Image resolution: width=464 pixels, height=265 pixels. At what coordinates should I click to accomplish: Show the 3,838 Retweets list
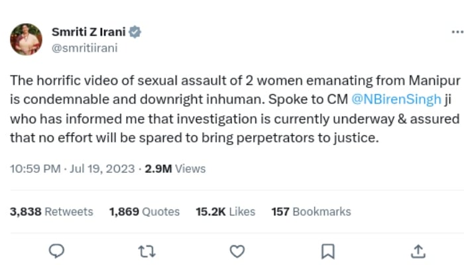tap(52, 212)
